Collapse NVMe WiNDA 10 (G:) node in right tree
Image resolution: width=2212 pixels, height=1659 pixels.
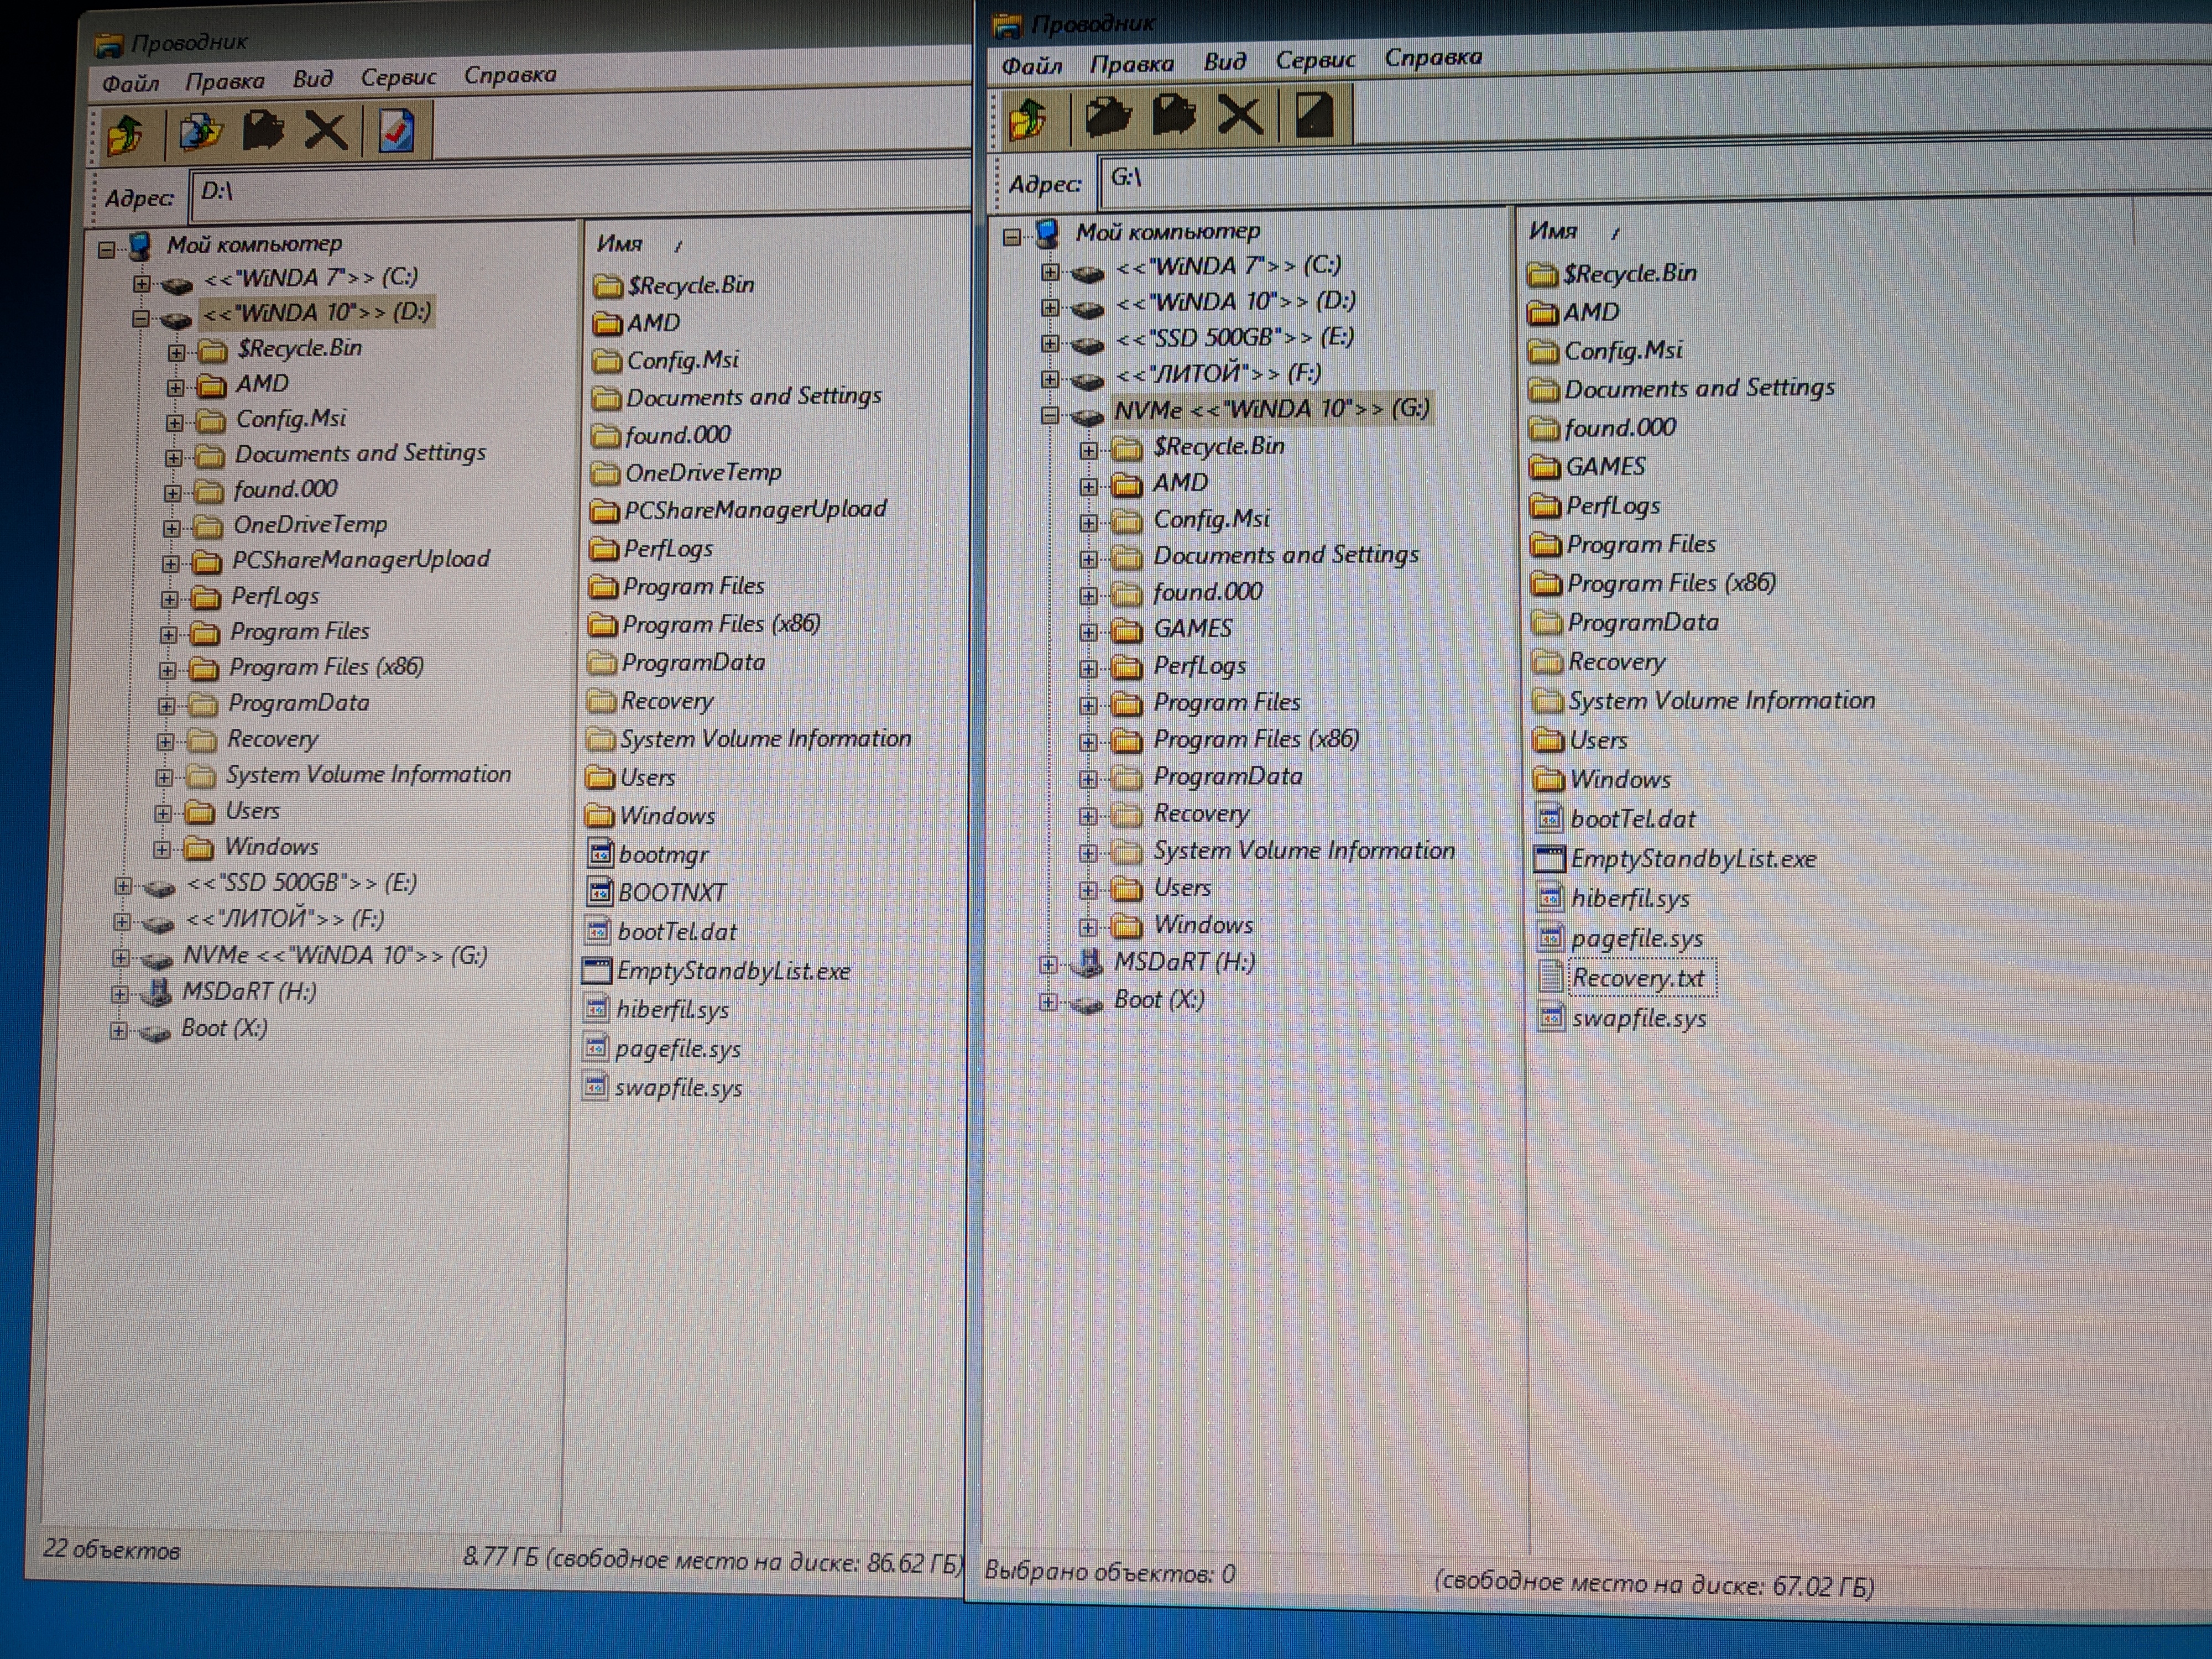pos(1049,414)
